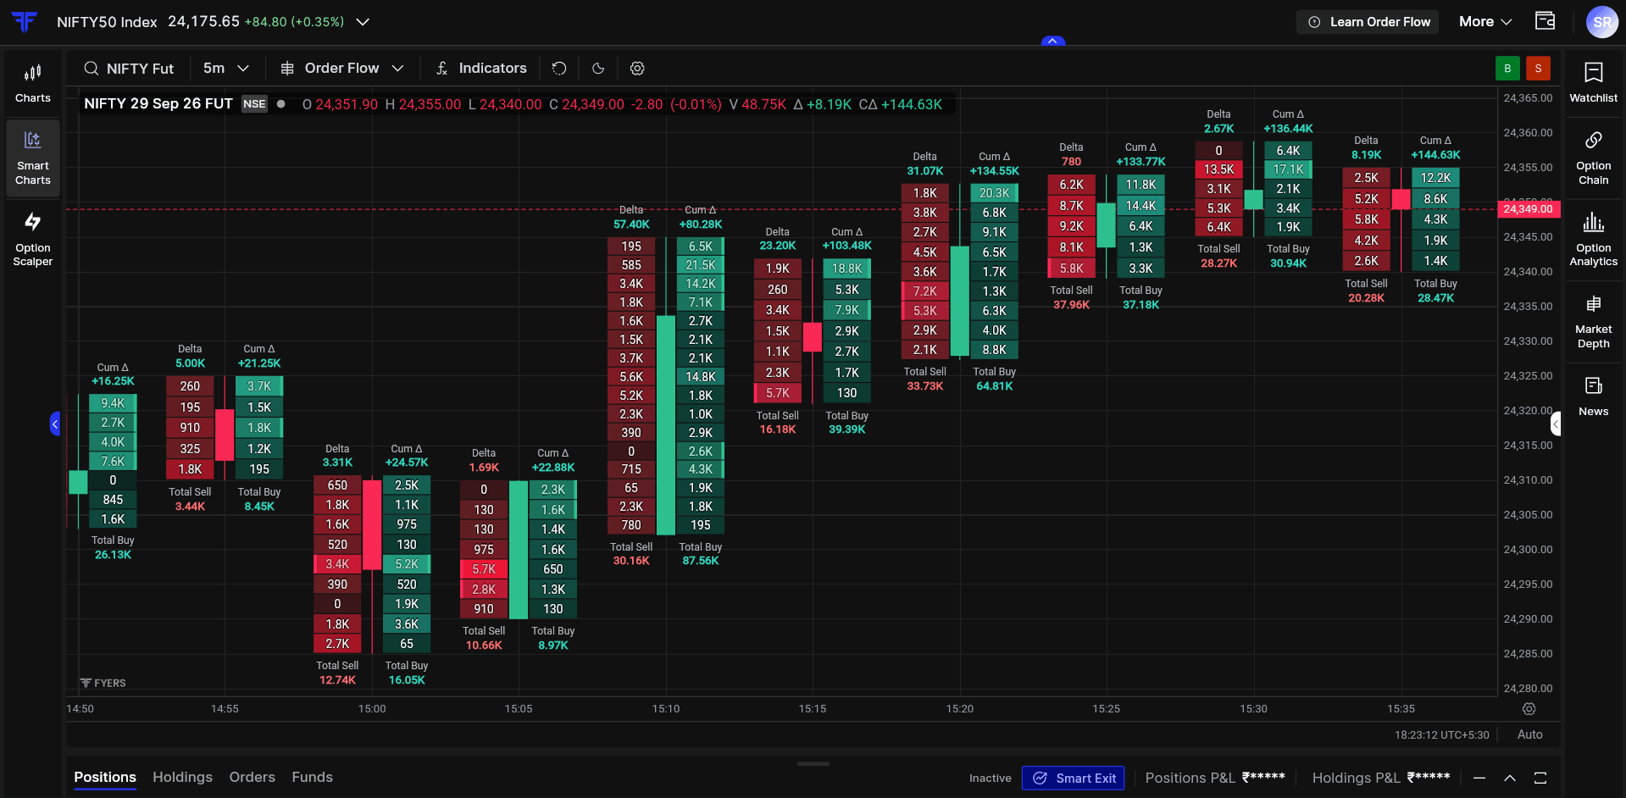The image size is (1626, 798).
Task: Open the Smart Charts sidebar panel
Action: [32, 158]
